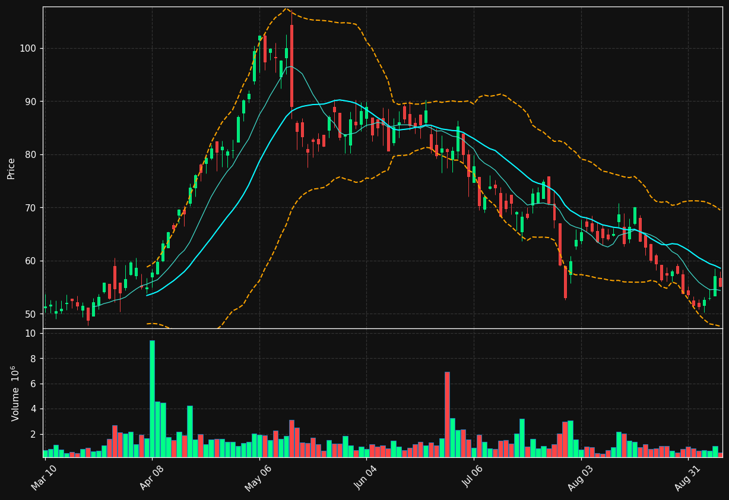
Task: Select the 90 price tick label
Action: click(x=30, y=102)
